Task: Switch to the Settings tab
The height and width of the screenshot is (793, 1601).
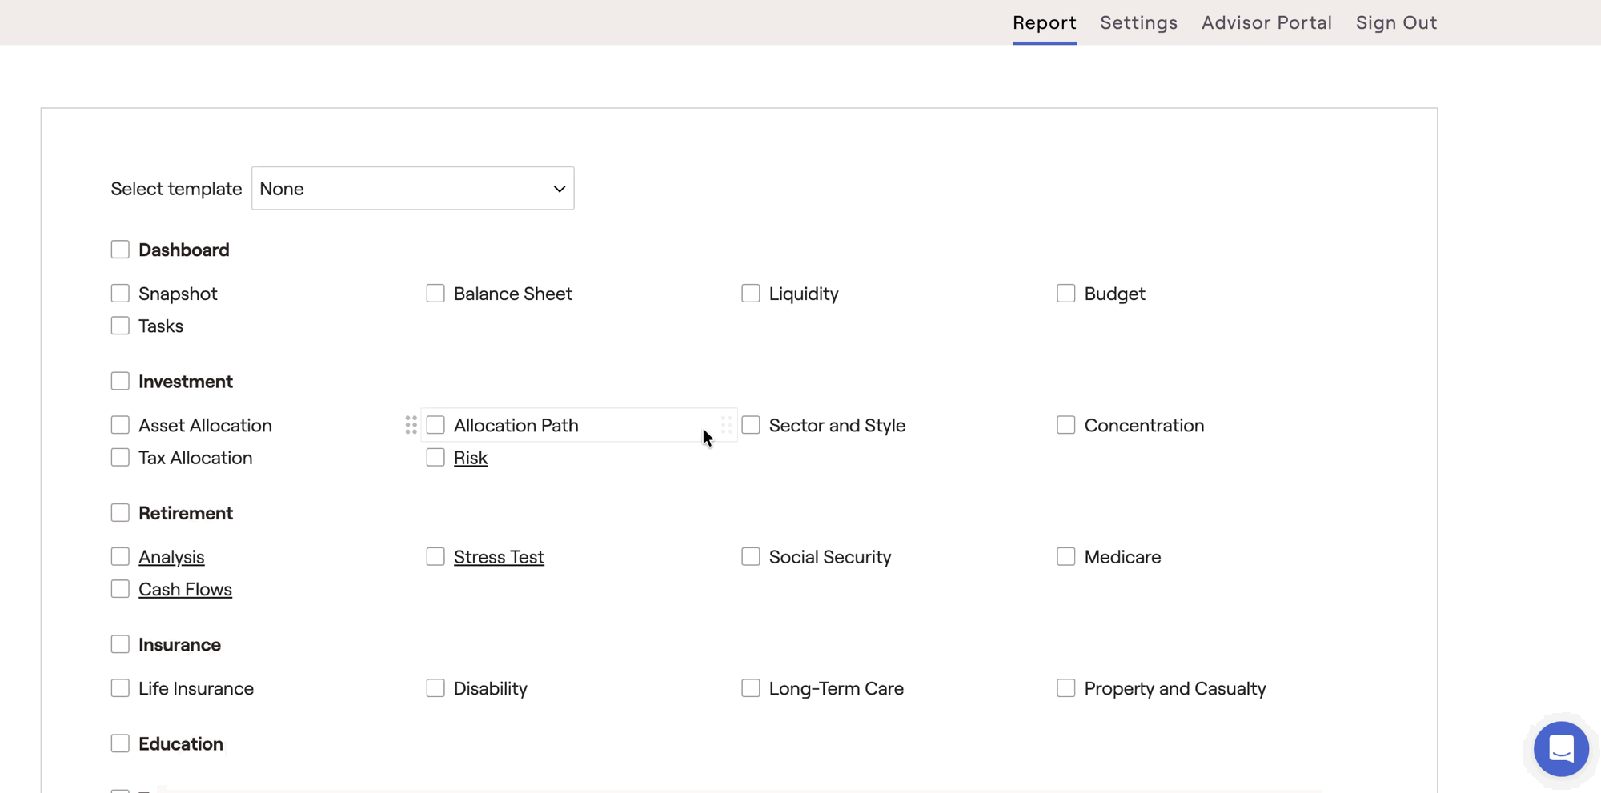Action: (x=1138, y=22)
